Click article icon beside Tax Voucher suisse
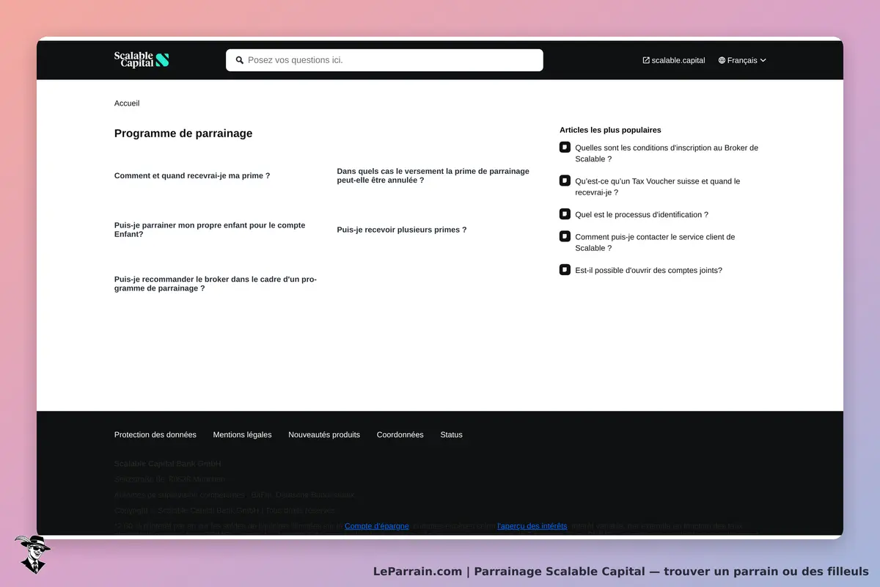The height and width of the screenshot is (587, 880). pos(565,181)
